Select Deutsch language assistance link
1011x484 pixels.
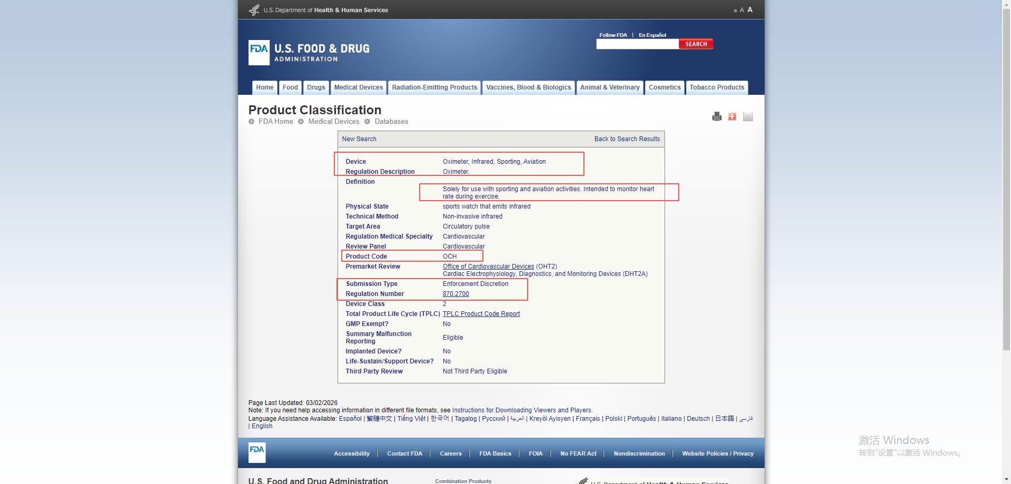[x=698, y=419]
